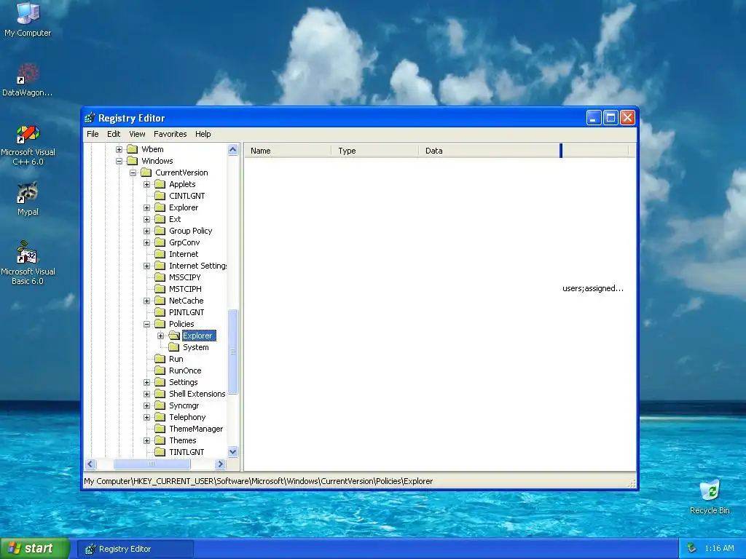Image resolution: width=746 pixels, height=559 pixels.
Task: Collapse the CurrentVersion tree node
Action: tap(133, 173)
